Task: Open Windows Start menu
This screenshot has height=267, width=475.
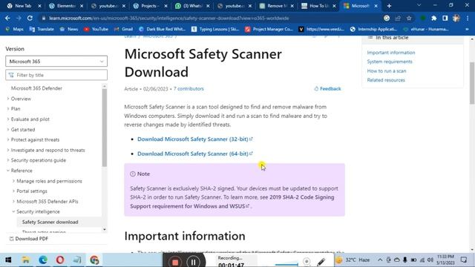Action: pos(8,260)
